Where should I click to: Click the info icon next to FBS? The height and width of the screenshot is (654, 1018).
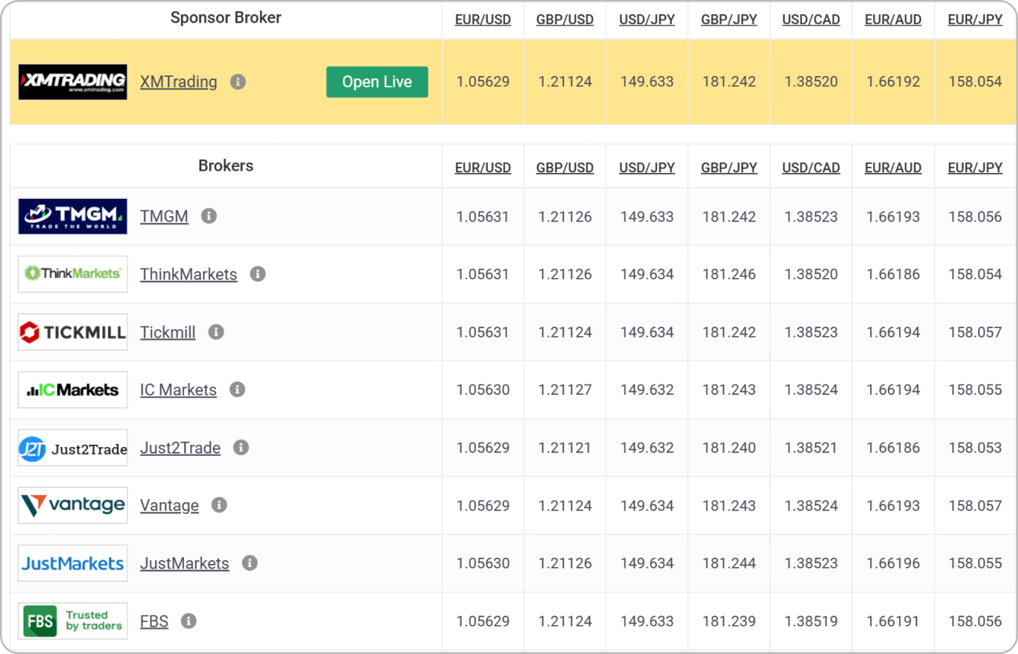click(x=189, y=621)
